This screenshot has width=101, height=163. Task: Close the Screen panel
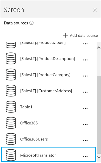(95, 10)
